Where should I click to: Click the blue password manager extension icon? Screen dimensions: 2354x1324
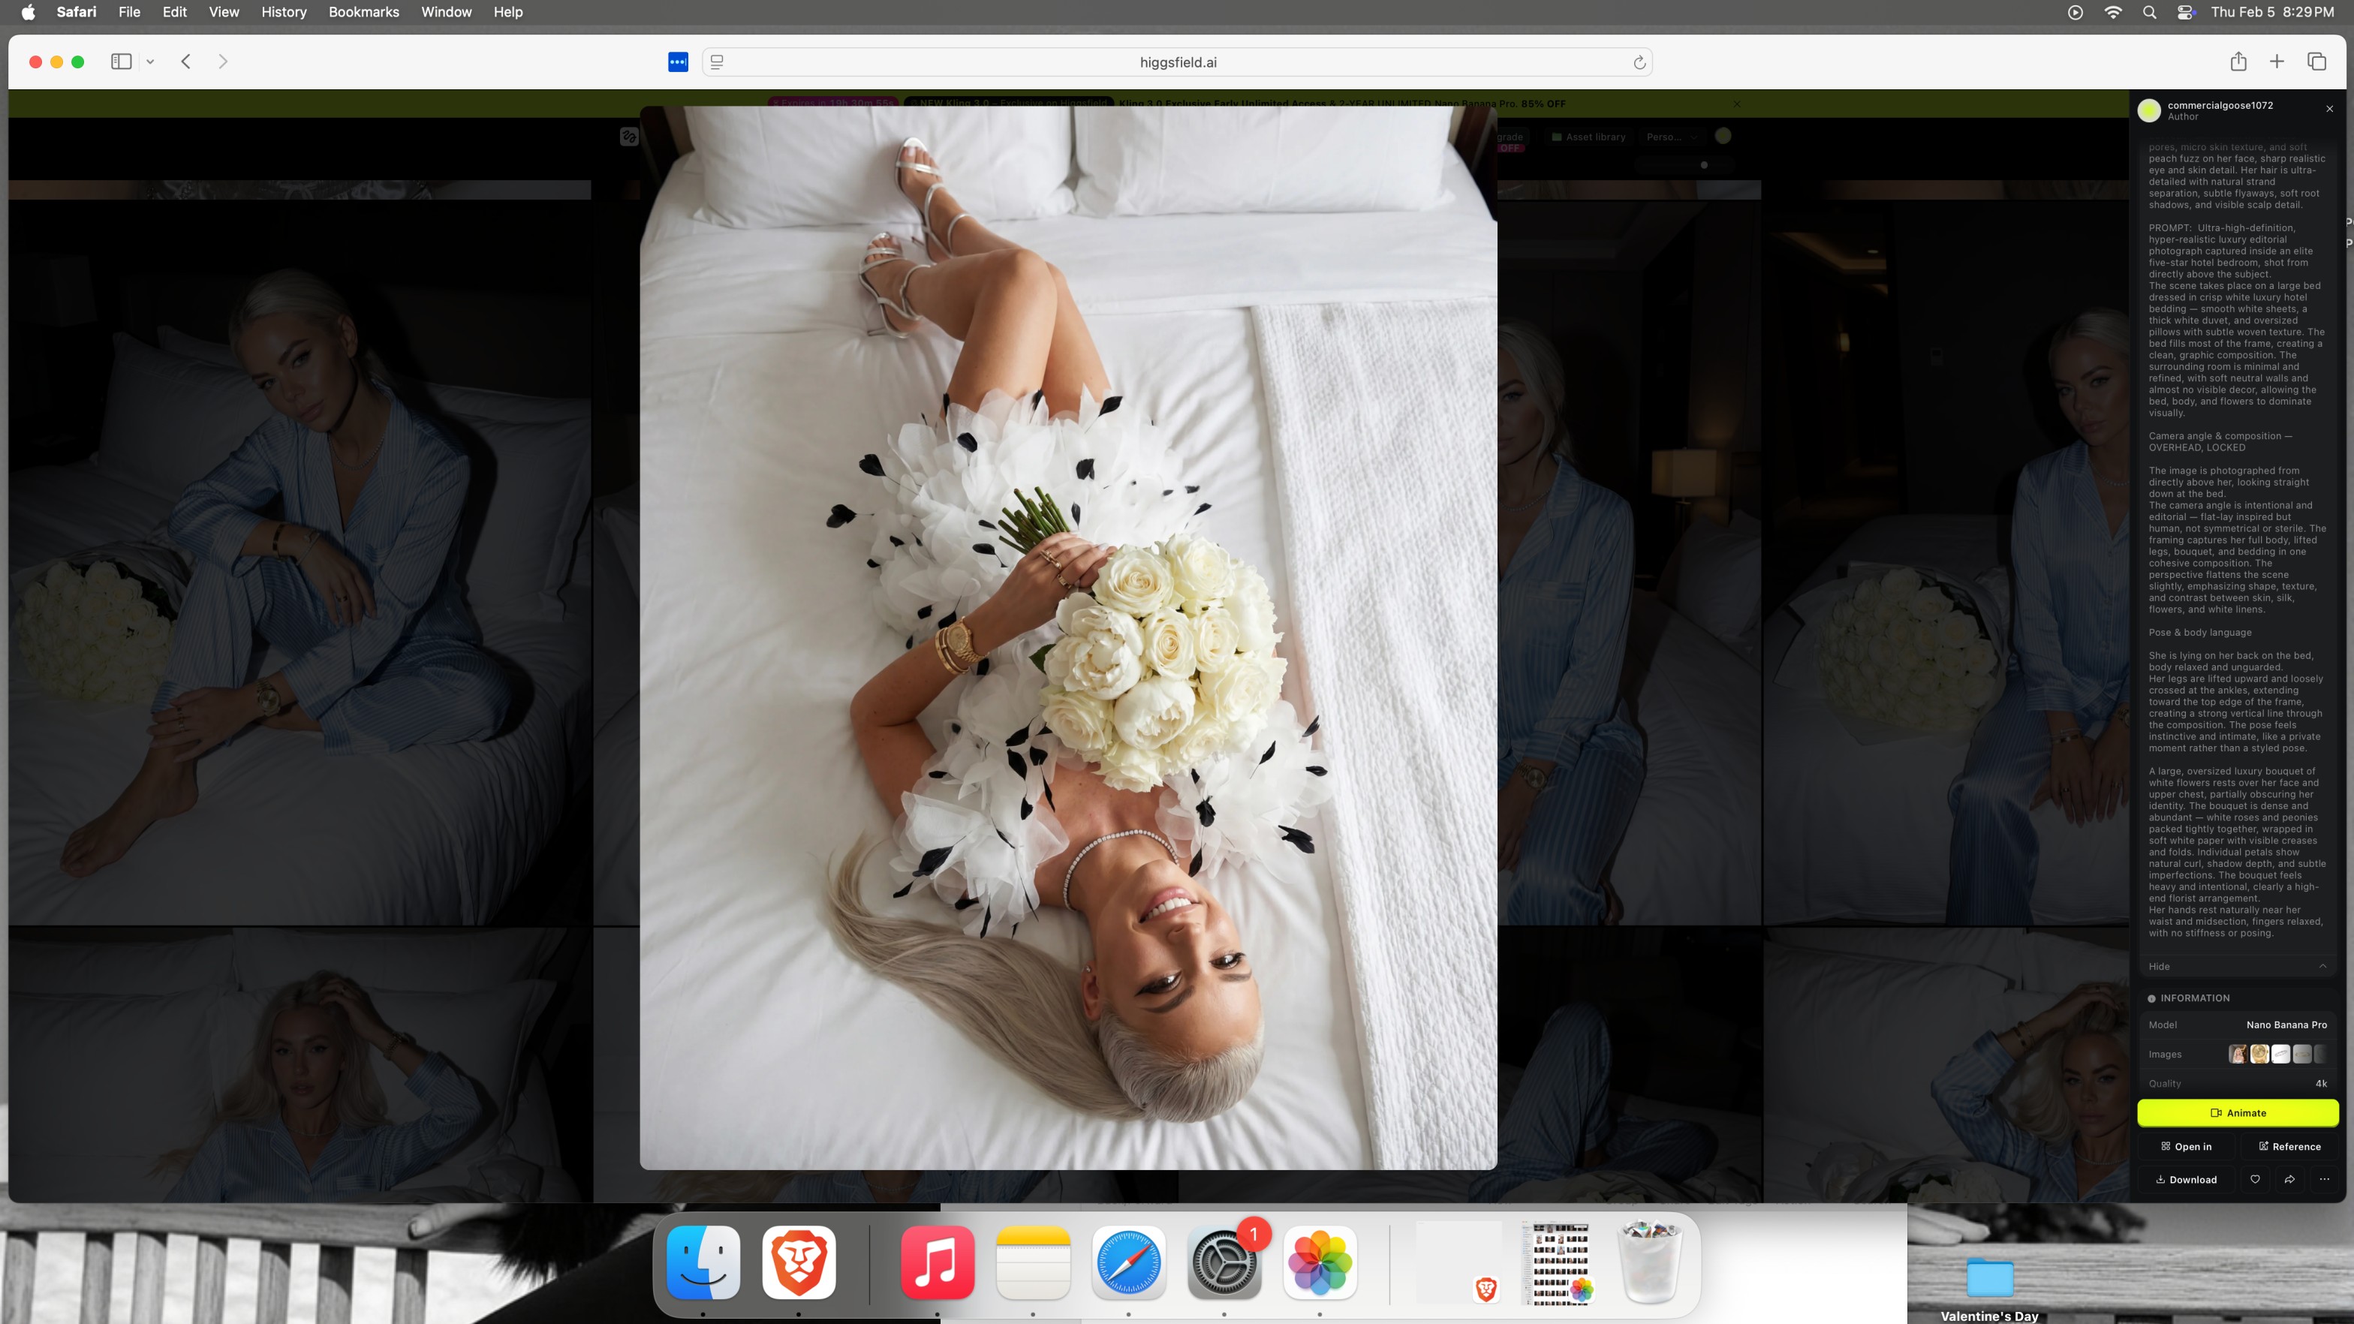pos(677,62)
